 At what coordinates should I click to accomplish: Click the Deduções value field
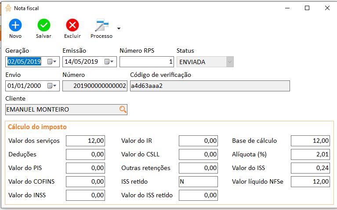[x=85, y=154]
